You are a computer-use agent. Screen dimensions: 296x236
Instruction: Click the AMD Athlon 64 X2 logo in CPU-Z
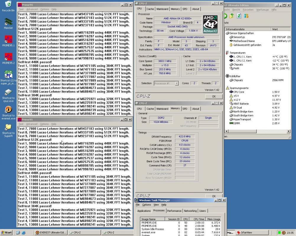pos(210,24)
